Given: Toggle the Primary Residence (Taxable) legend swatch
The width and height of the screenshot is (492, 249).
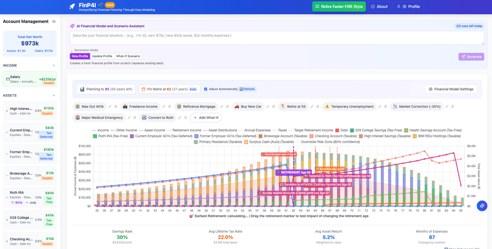Looking at the screenshot, I should (196, 142).
